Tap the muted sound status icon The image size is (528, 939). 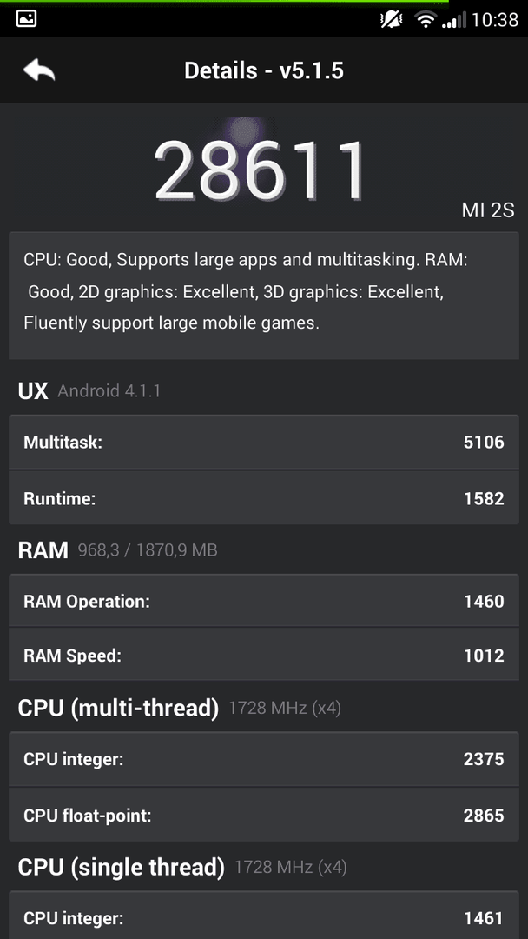391,20
